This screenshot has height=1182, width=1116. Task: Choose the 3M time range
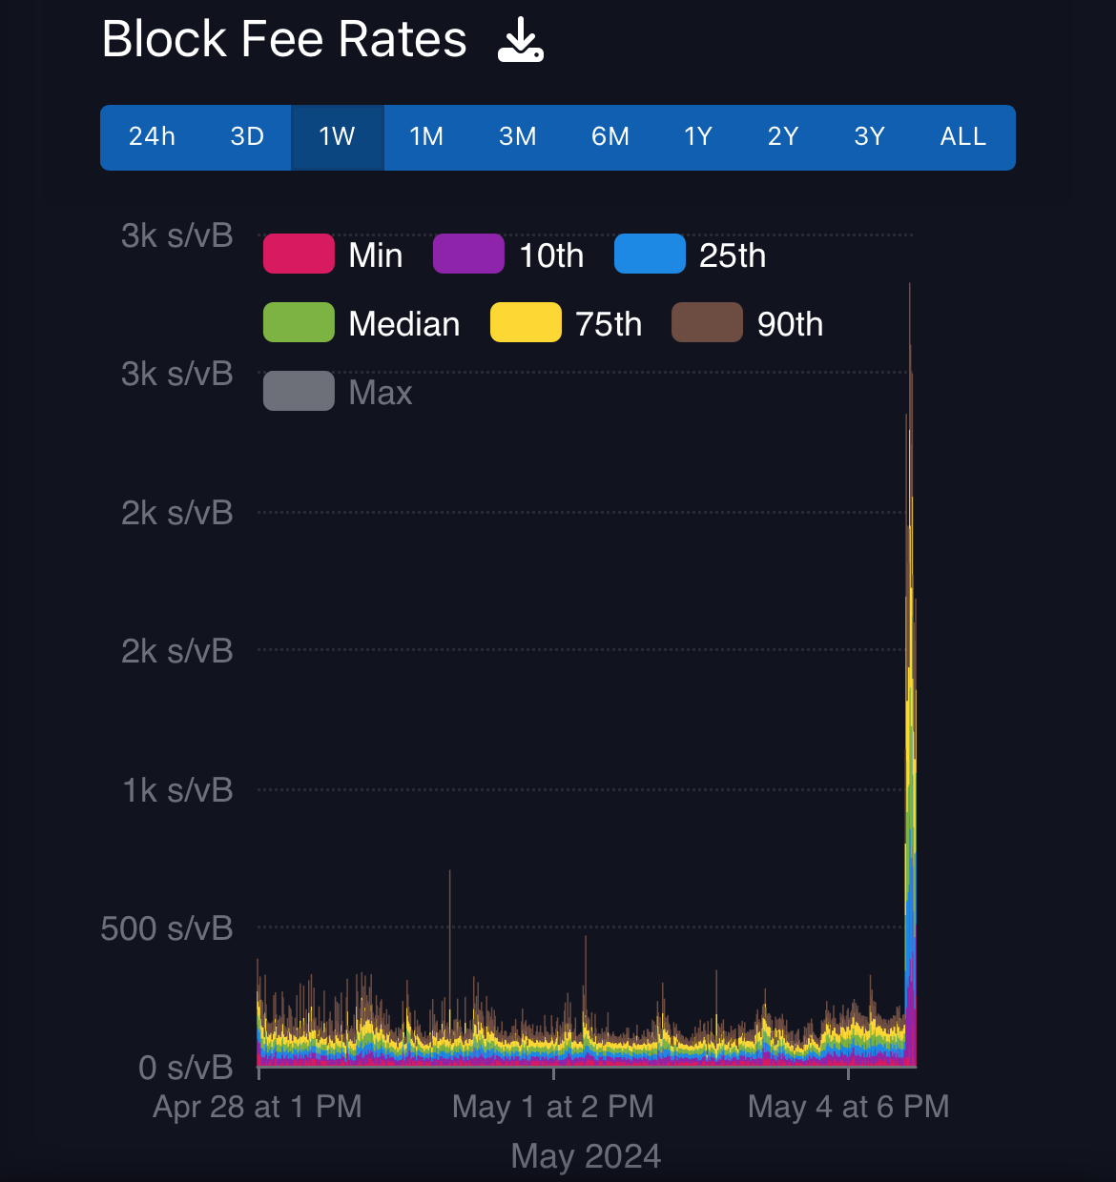518,137
